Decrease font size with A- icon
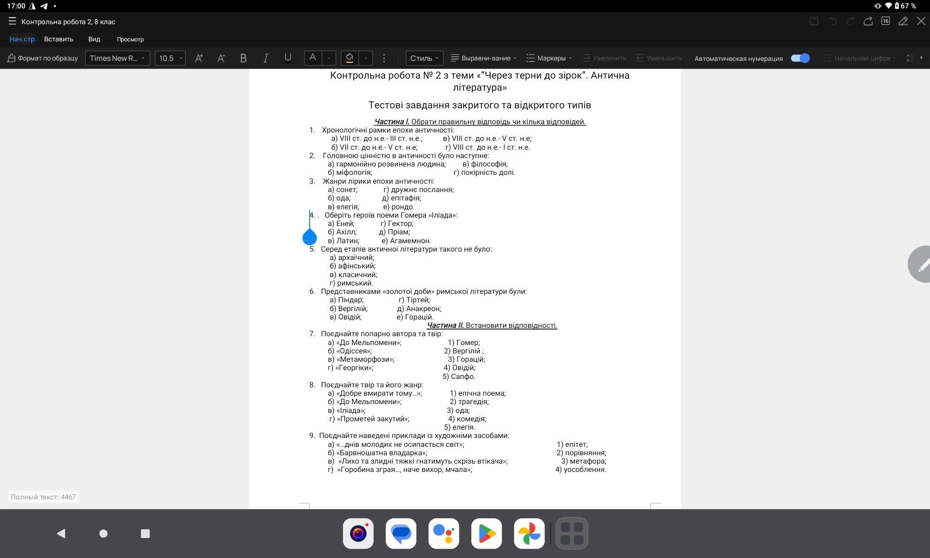 coord(221,58)
